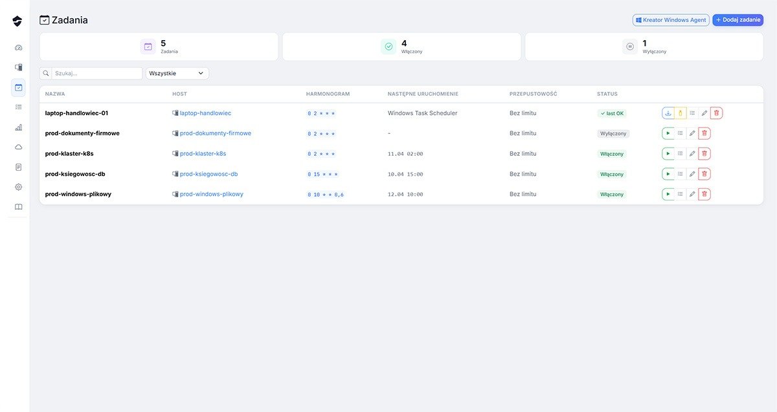Open the cloud storage sidebar icon
Image resolution: width=777 pixels, height=412 pixels.
click(18, 147)
